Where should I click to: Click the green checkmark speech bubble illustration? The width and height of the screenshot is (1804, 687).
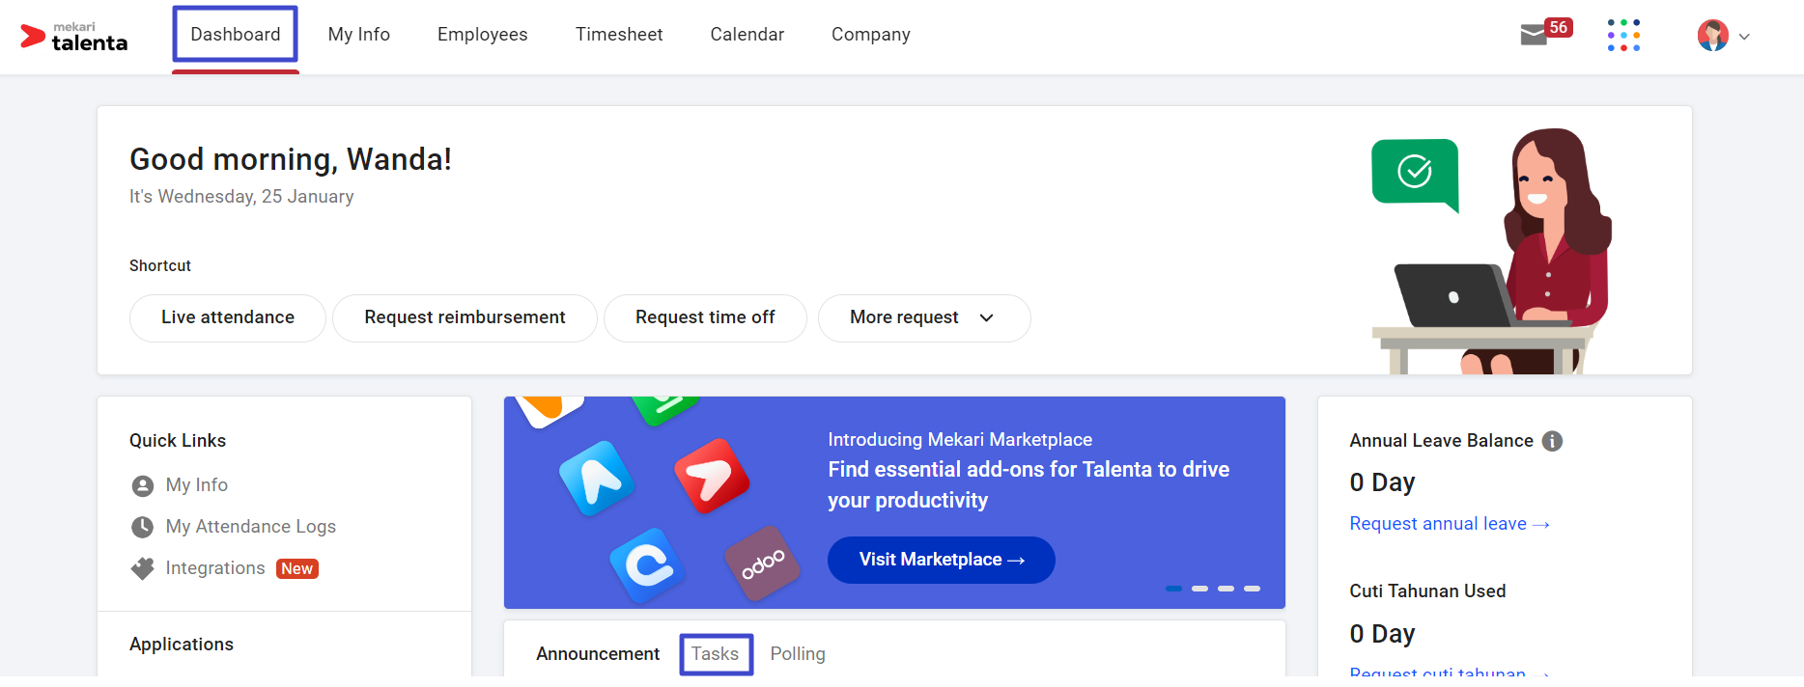point(1415,175)
